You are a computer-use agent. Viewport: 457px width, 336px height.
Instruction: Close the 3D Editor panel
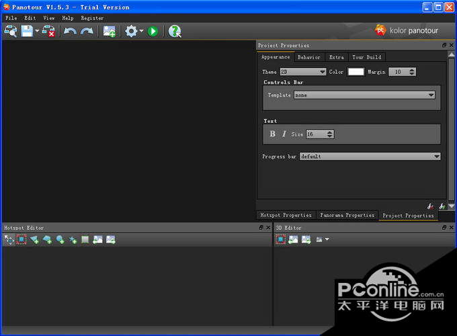(452, 228)
